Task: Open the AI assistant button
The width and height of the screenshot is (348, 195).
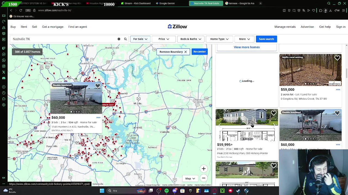Action: coord(337,10)
